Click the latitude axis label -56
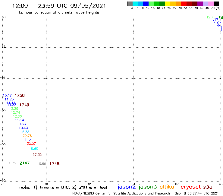The width and height of the screenshot is (223, 196). click(3, 110)
